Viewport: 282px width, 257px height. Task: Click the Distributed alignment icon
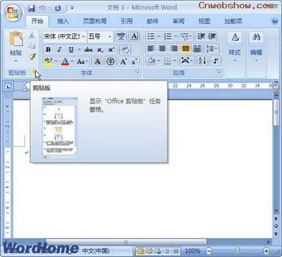coord(197,49)
